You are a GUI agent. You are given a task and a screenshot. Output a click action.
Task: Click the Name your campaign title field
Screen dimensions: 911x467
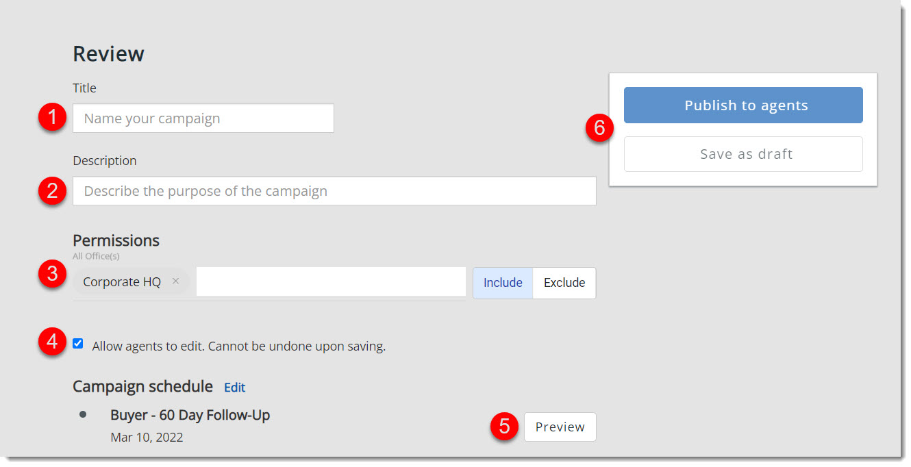[203, 118]
